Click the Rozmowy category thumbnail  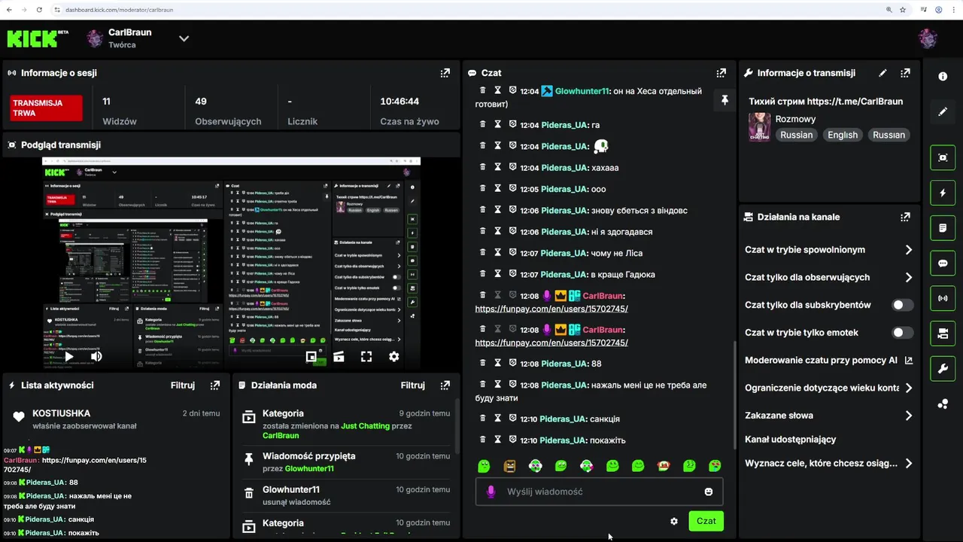pos(759,127)
